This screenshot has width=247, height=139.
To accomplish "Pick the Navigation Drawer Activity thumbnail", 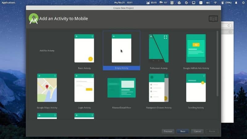I will coord(159,88).
